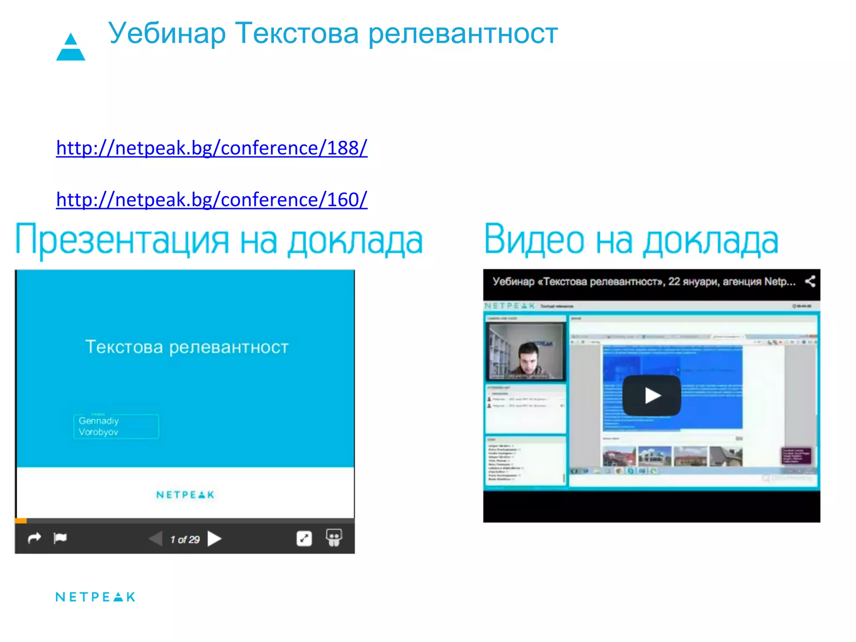Play the webinar video
The image size is (856, 642).
[x=652, y=395]
